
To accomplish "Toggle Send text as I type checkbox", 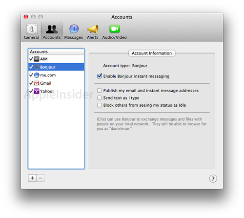I will tap(99, 98).
